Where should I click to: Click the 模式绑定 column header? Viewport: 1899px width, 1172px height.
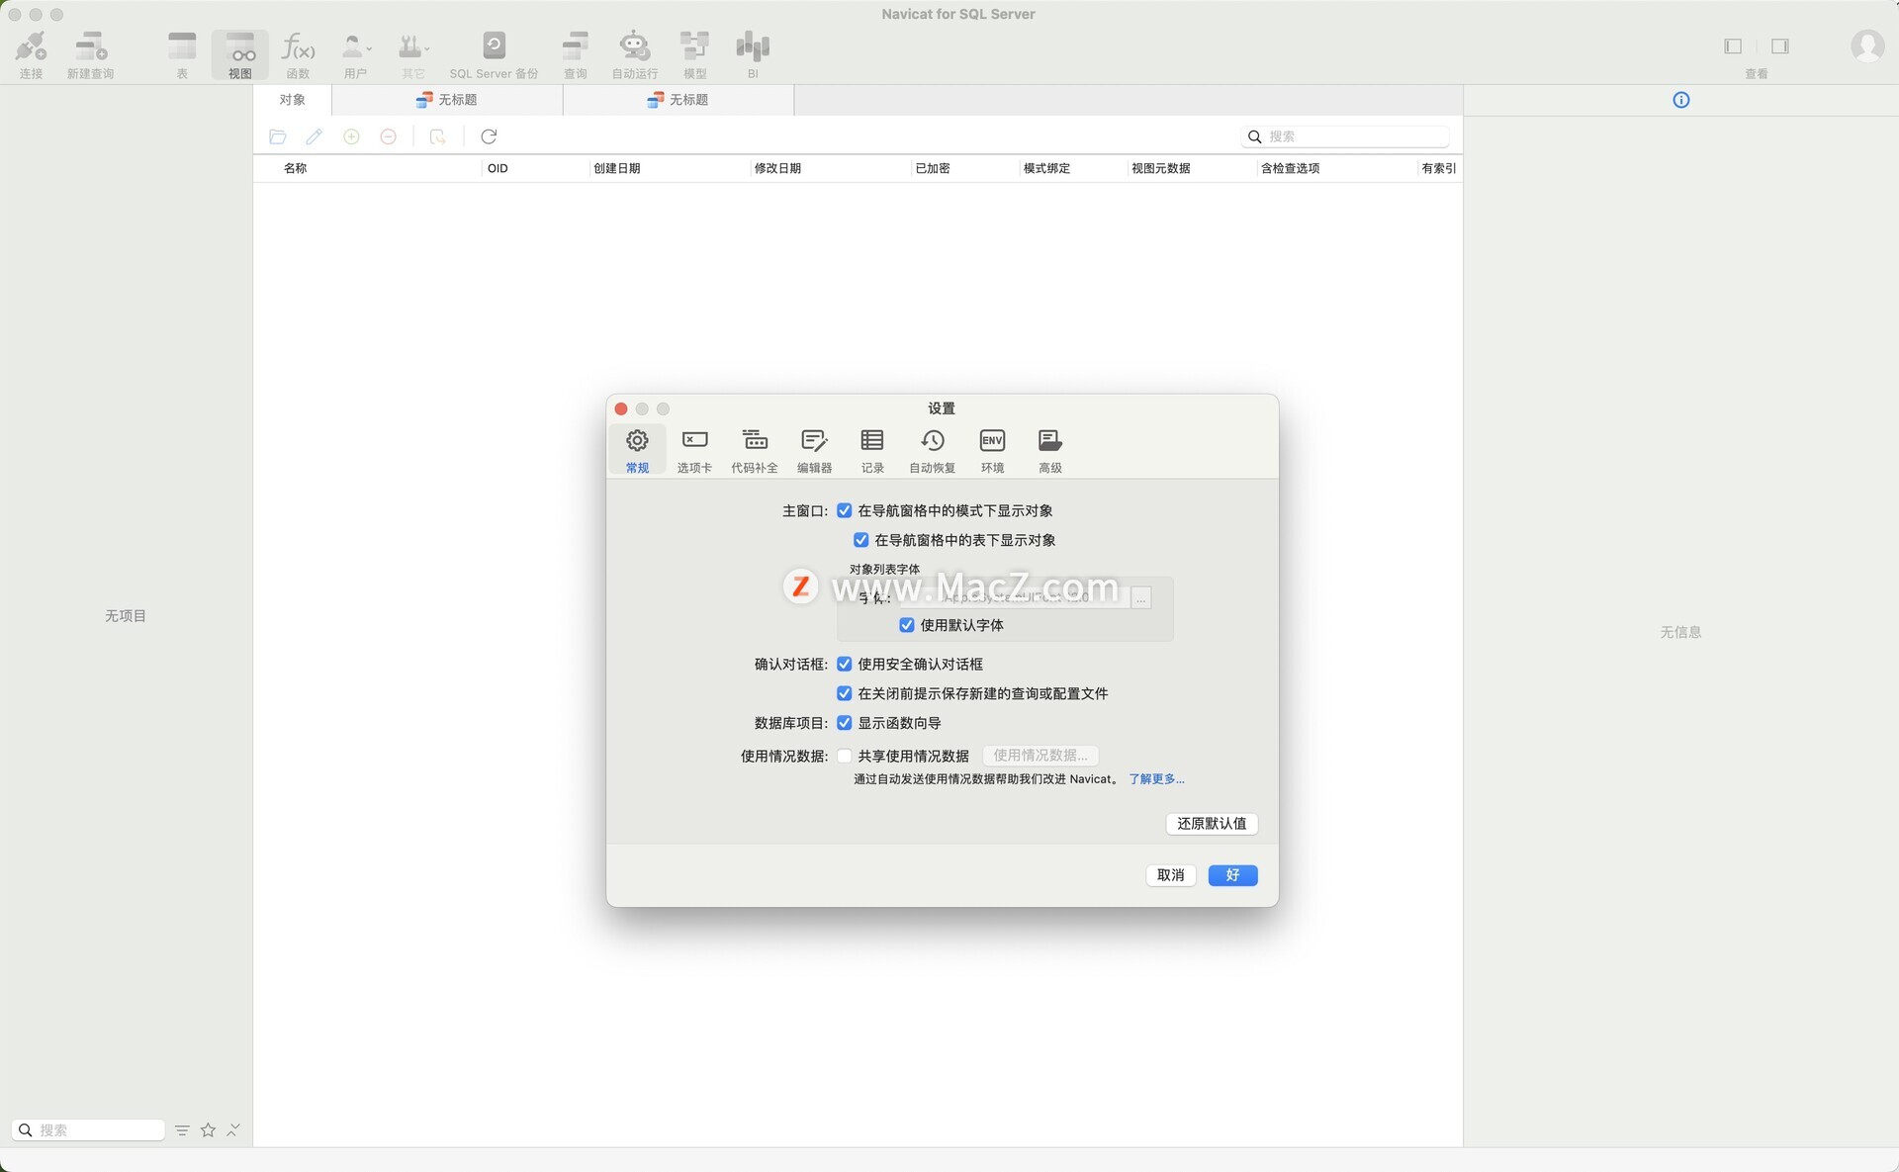1072,168
